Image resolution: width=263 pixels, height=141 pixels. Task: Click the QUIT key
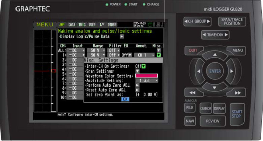[193, 50]
